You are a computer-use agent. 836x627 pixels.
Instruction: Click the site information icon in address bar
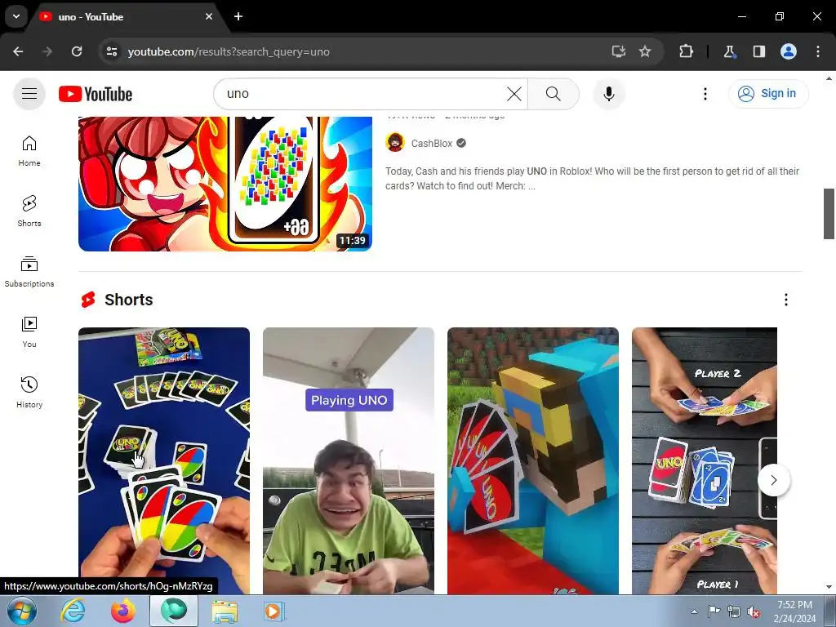[x=112, y=51]
